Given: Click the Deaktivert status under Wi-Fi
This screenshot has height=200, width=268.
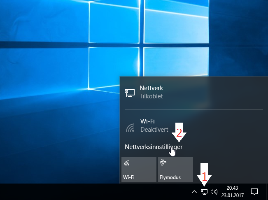Looking at the screenshot, I should tap(154, 129).
